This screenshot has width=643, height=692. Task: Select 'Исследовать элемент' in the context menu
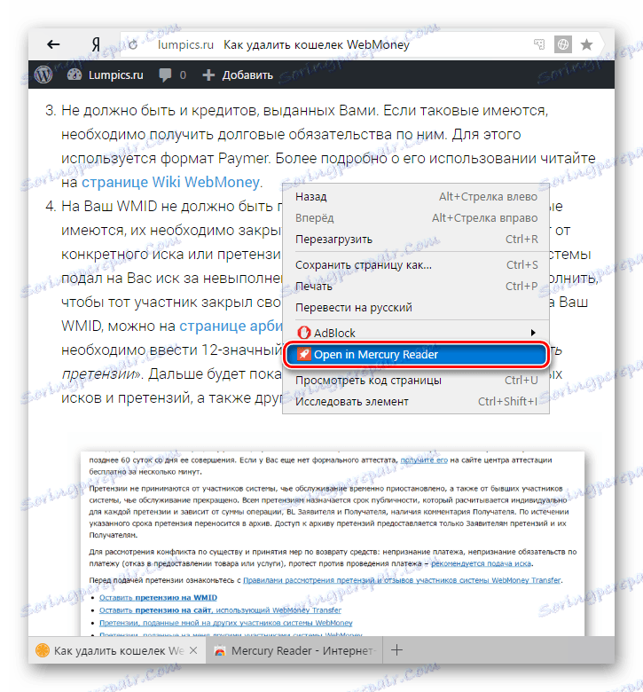pyautogui.click(x=416, y=402)
